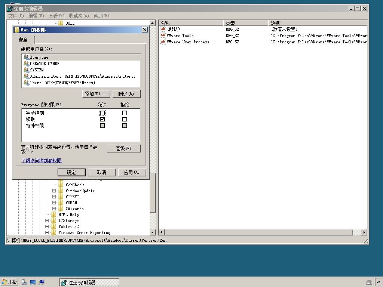Click the WSMAN folder icon
This screenshot has width=383, height=287.
coord(61,203)
